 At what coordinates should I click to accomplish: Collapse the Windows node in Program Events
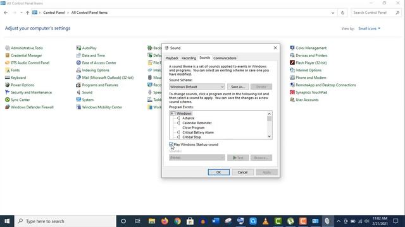[173, 113]
